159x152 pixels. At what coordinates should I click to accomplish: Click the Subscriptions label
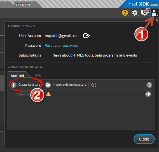coord(30,55)
